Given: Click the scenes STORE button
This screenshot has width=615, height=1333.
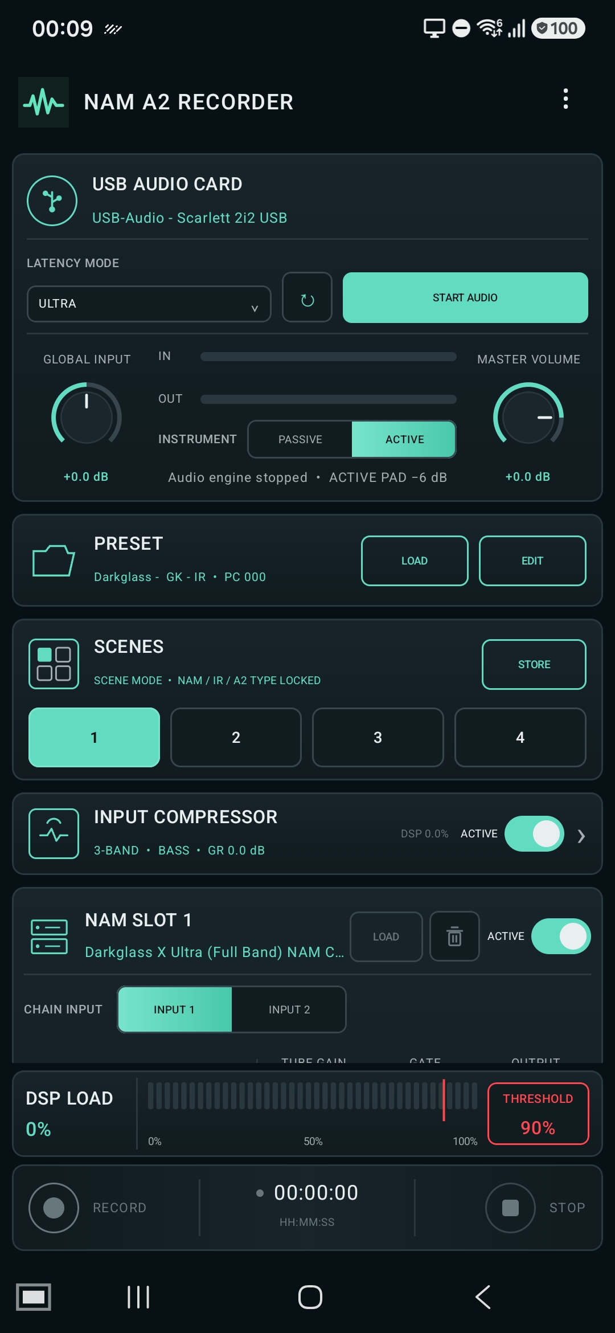Looking at the screenshot, I should 534,664.
